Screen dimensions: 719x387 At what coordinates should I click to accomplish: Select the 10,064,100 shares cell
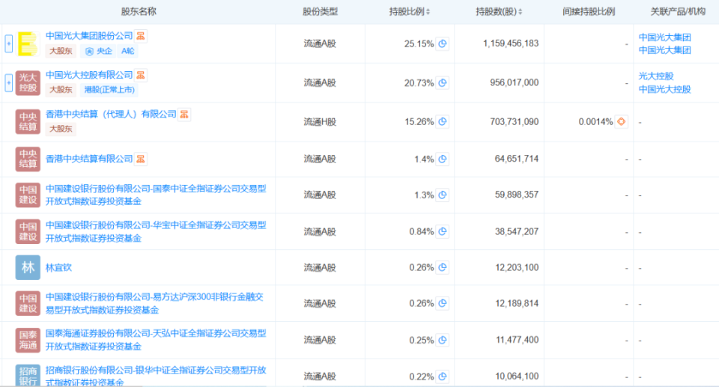coord(517,377)
